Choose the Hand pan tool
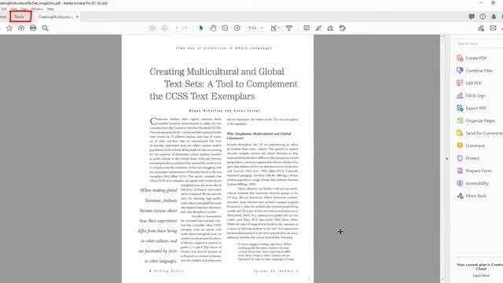The image size is (503, 283). tap(213, 28)
